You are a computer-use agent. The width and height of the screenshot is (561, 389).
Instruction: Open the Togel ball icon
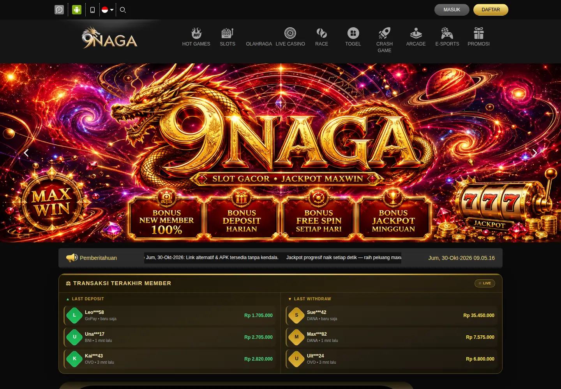(353, 33)
